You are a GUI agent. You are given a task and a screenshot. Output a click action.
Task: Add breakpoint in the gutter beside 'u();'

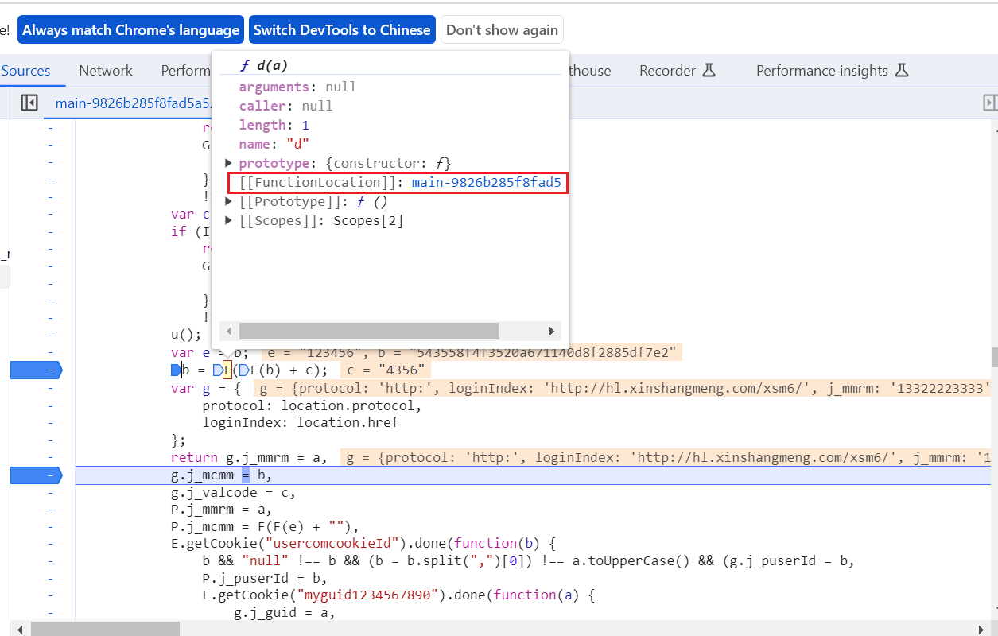[50, 335]
